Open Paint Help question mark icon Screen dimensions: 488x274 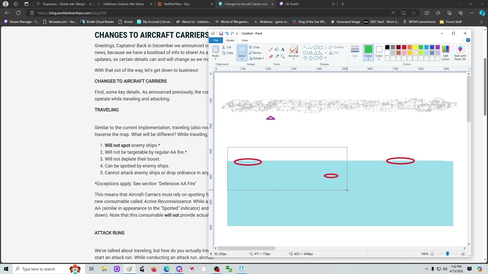(x=468, y=40)
